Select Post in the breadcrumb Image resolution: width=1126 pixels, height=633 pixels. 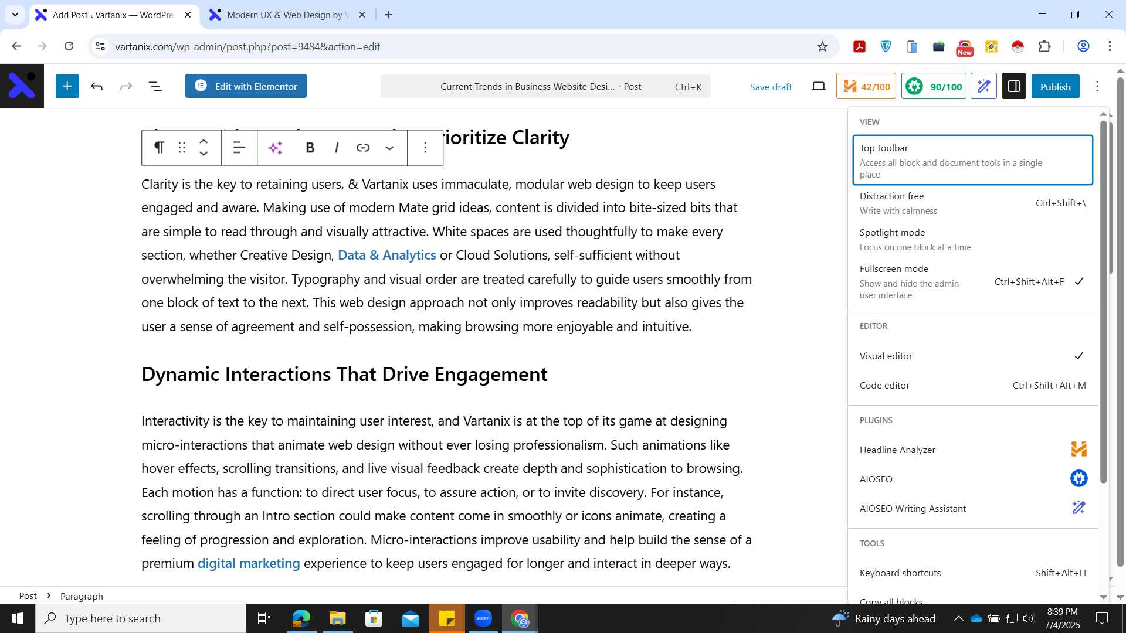[28, 595]
